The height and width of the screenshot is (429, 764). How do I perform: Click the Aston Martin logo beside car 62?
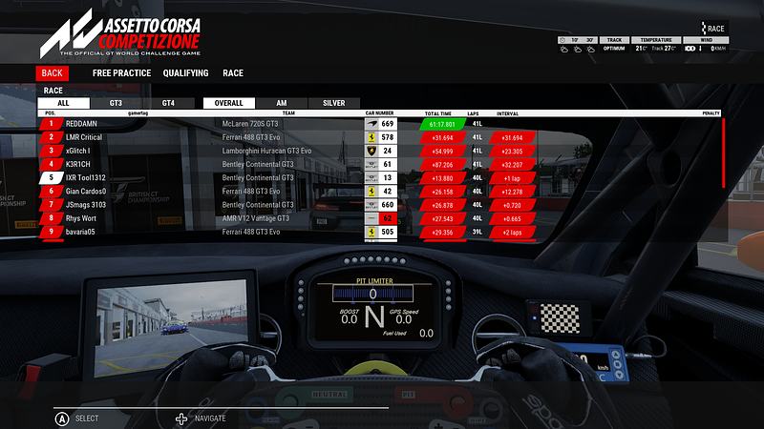371,218
